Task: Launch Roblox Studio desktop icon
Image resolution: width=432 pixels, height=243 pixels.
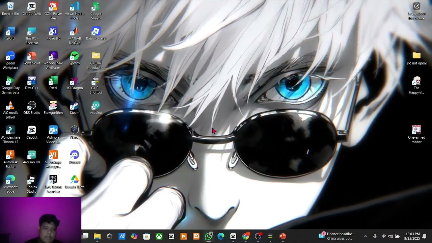Action: 32,184
